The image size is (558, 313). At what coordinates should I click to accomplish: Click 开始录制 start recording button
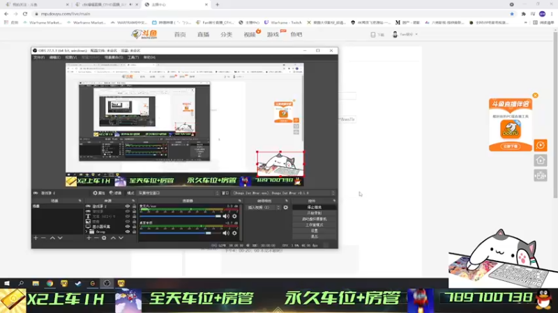[x=315, y=213]
